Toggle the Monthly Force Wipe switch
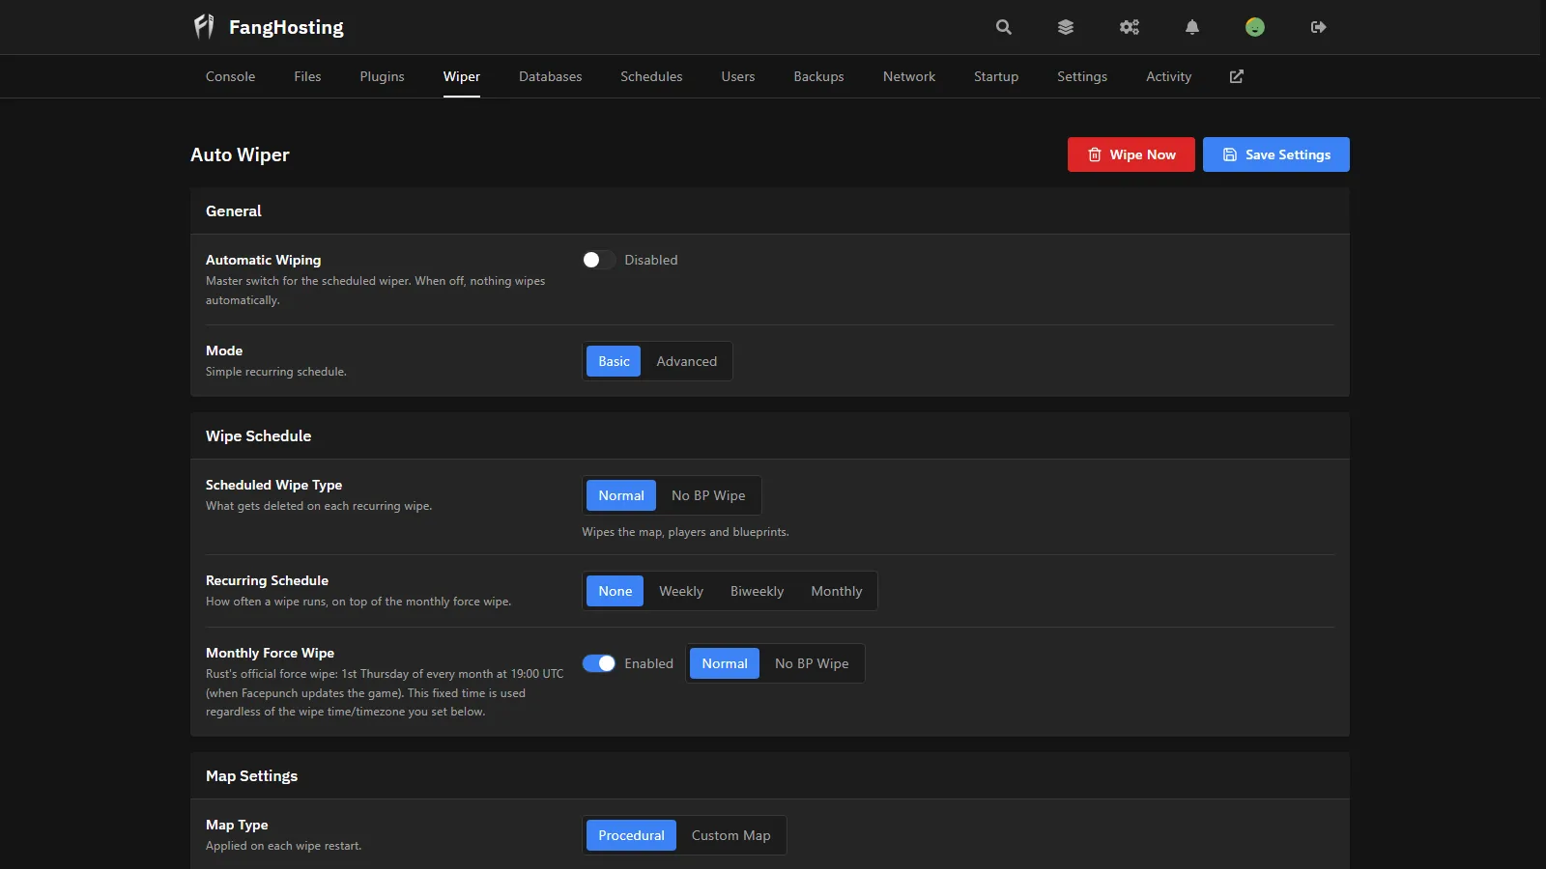Image resolution: width=1546 pixels, height=869 pixels. point(598,663)
